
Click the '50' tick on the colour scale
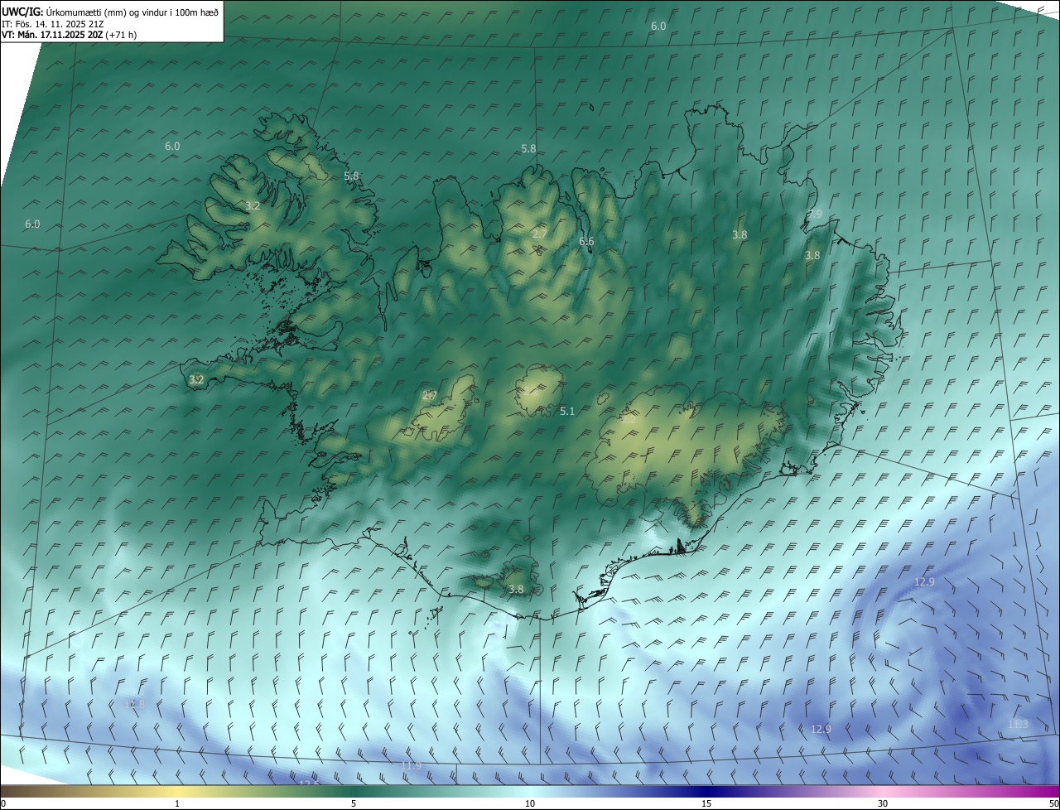point(1053,803)
